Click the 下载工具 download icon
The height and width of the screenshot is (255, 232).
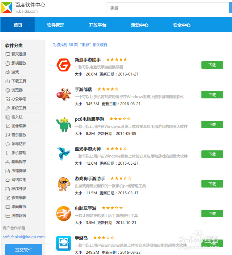point(8,81)
